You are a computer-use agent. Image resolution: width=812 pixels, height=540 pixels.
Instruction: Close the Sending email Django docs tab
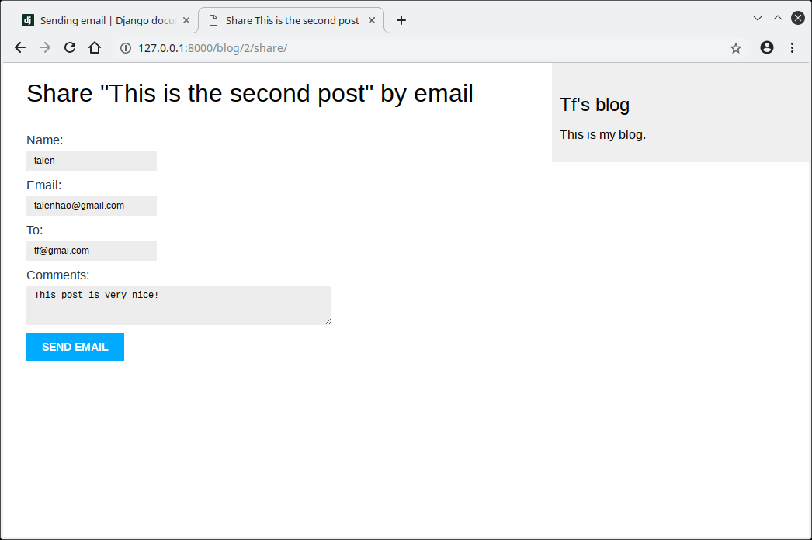(x=186, y=20)
